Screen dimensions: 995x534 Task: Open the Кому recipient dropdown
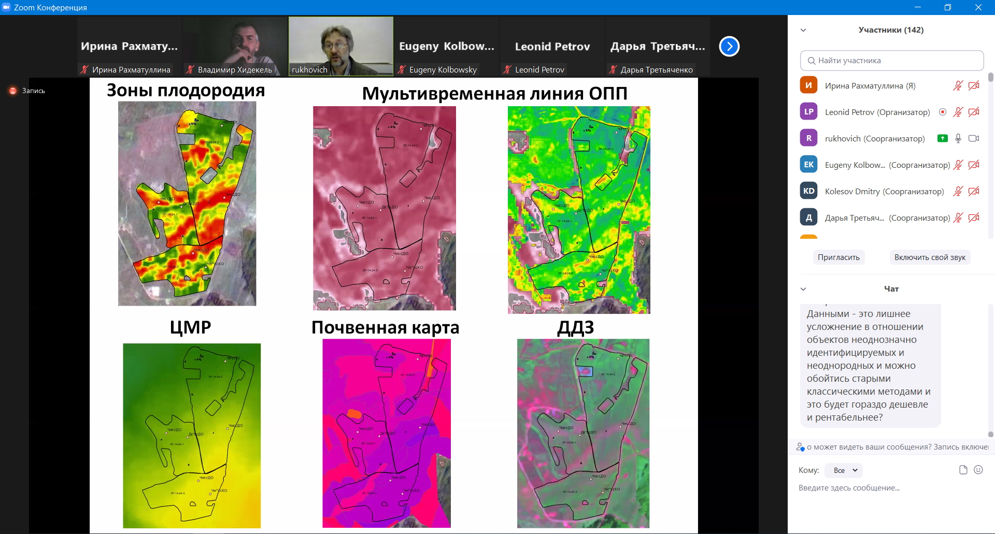[844, 470]
